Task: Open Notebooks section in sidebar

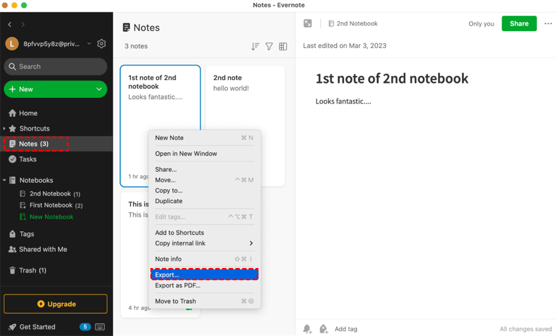Action: click(31, 180)
